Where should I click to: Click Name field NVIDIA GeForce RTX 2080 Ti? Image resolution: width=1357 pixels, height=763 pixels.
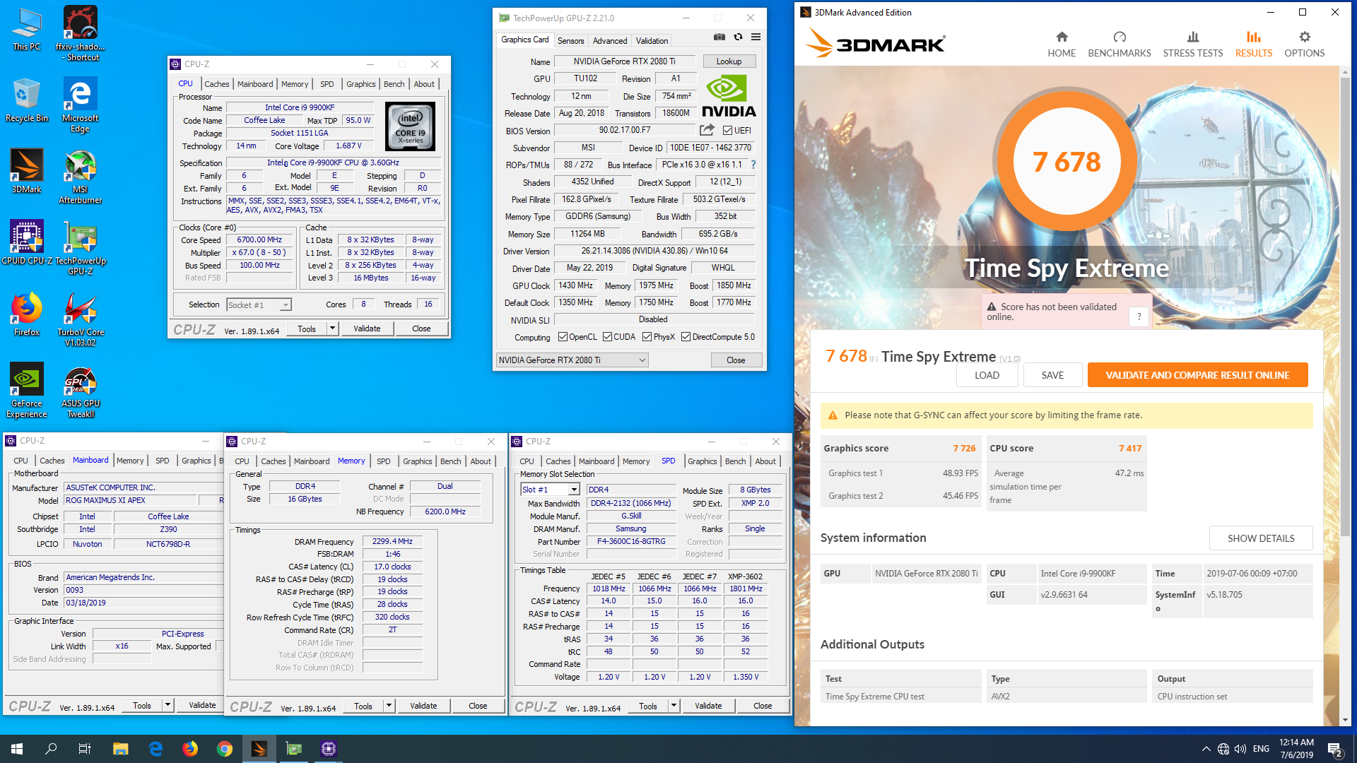tap(625, 61)
